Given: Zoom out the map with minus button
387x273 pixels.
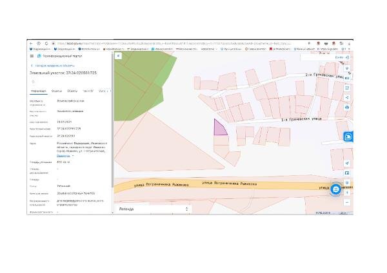Looking at the screenshot, I should click(347, 203).
